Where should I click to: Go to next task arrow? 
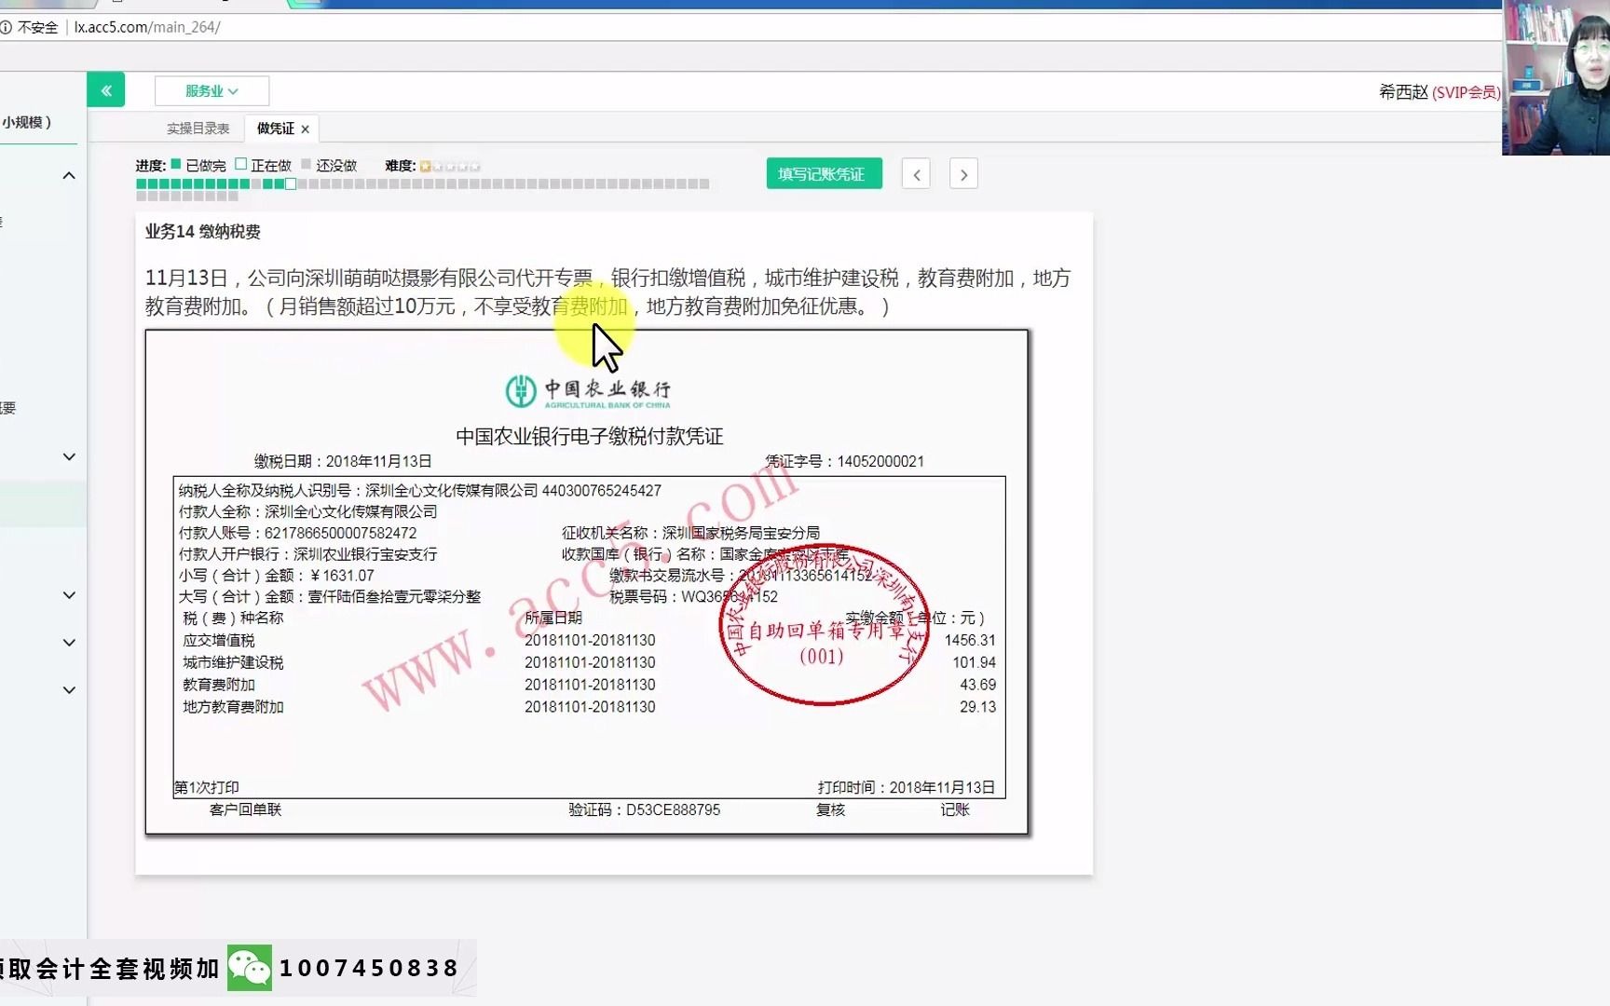coord(963,174)
